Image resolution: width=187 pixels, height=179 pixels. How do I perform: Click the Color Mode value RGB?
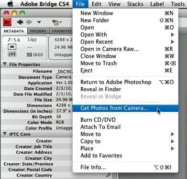click(x=60, y=122)
